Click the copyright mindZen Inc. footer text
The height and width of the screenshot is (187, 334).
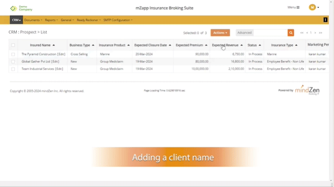point(47,91)
